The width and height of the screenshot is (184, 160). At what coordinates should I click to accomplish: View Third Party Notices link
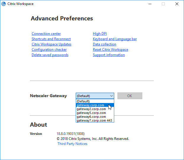[x=72, y=144]
